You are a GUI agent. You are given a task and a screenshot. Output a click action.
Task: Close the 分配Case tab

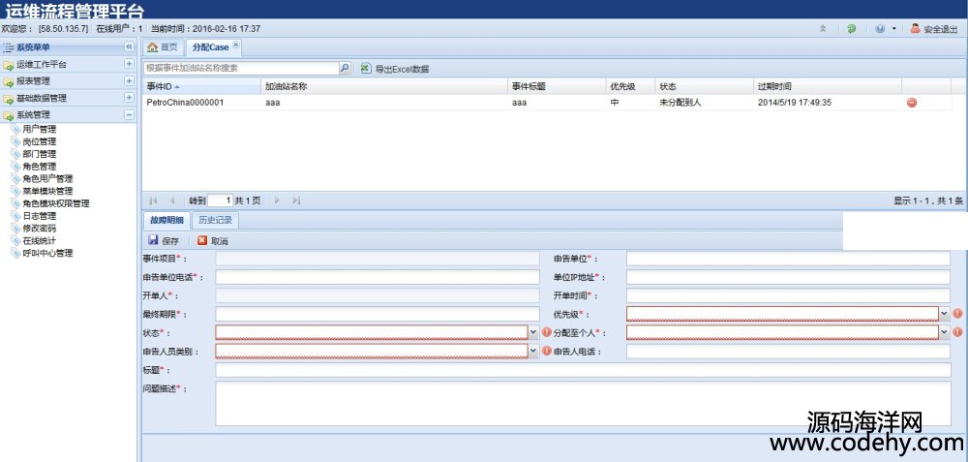[x=236, y=46]
